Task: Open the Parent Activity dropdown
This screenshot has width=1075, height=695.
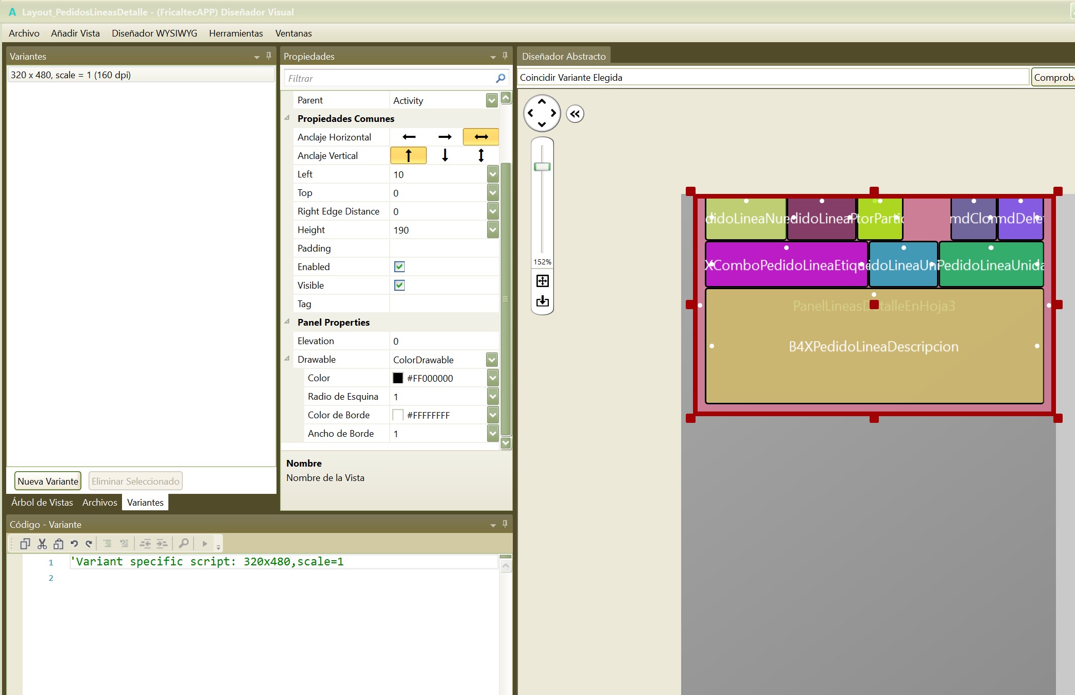Action: point(492,100)
